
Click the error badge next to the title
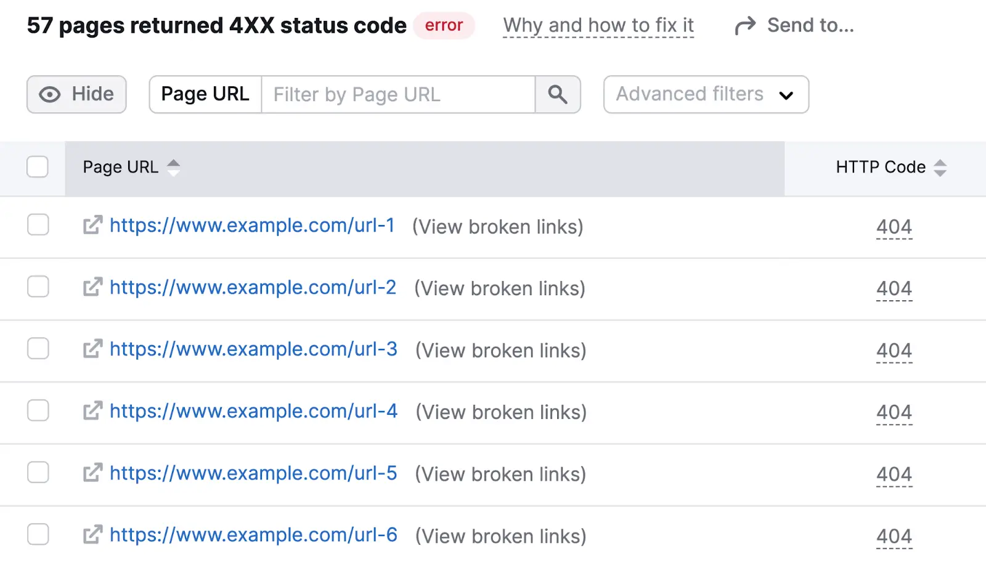443,25
